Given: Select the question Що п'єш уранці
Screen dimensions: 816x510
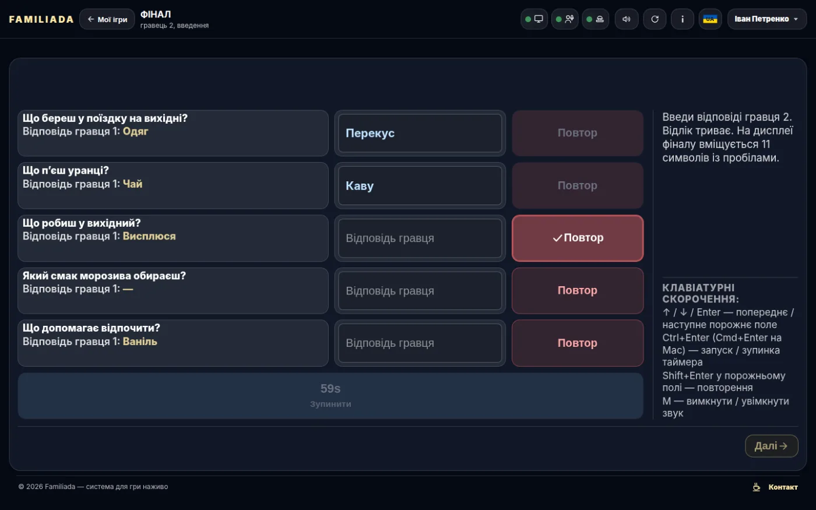Looking at the screenshot, I should pos(66,171).
